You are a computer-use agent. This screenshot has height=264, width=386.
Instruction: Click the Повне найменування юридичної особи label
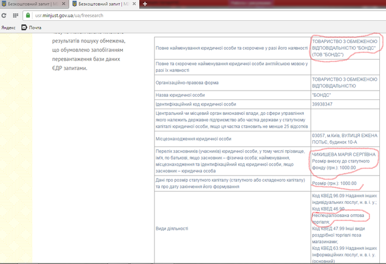click(x=232, y=48)
